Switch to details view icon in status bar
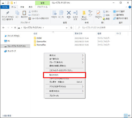 [126, 116]
